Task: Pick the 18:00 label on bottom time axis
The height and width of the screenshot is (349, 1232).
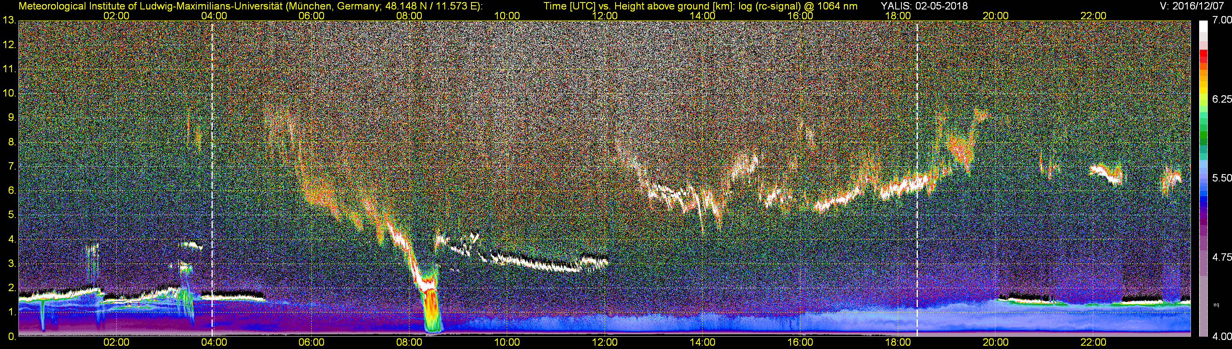Action: 898,342
